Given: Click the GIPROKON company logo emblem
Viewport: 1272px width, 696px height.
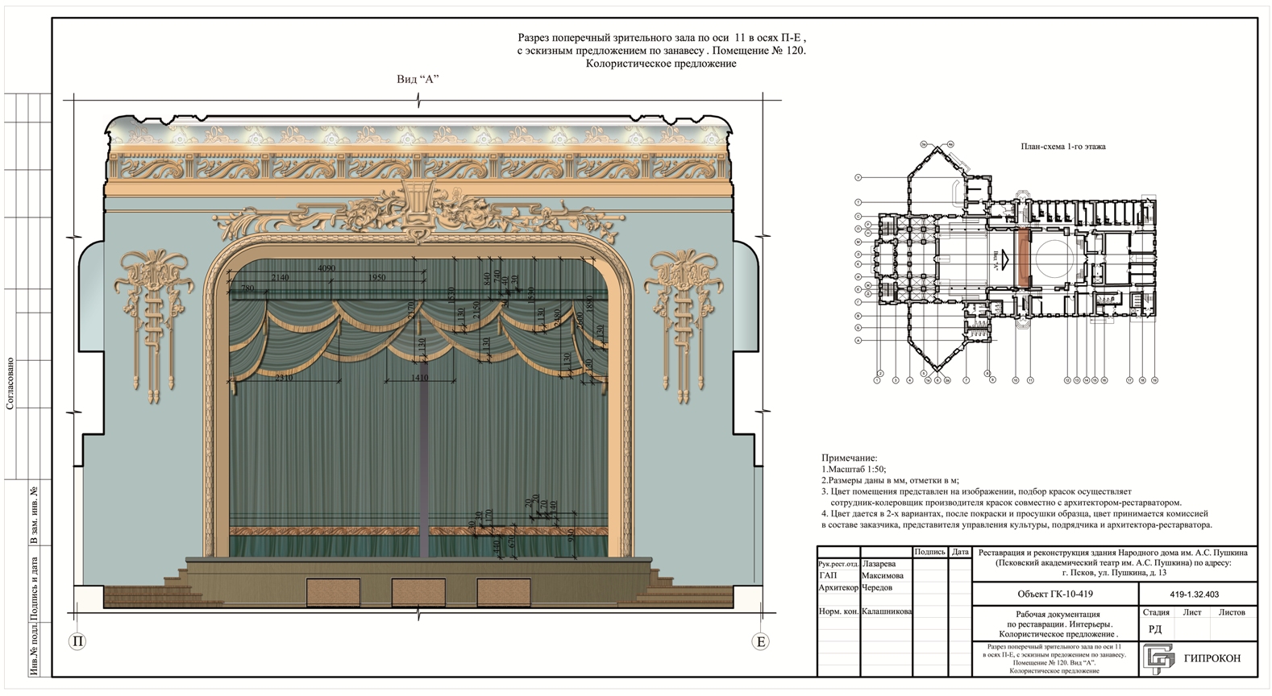Looking at the screenshot, I should point(1159,658).
